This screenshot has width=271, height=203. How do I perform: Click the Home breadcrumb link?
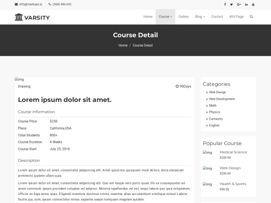click(x=123, y=46)
